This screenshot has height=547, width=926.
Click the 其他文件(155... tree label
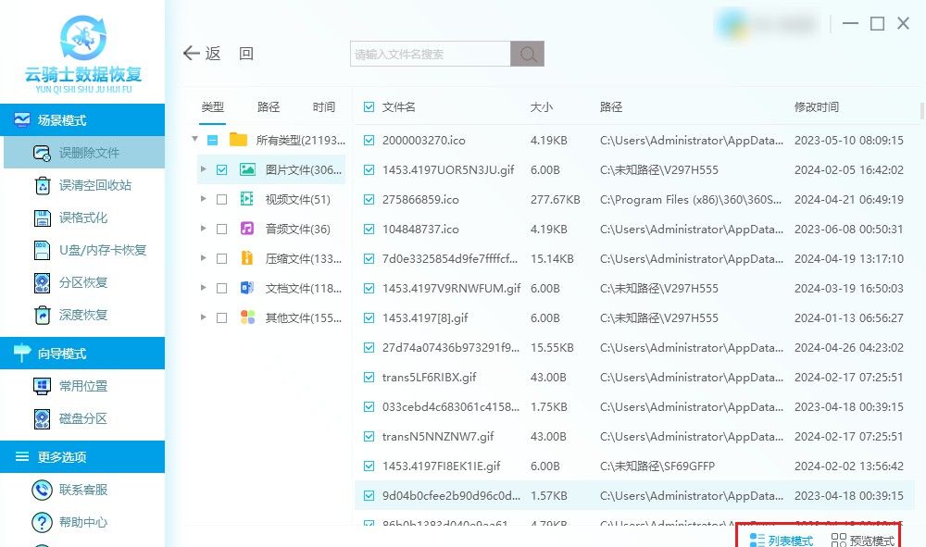pos(304,317)
